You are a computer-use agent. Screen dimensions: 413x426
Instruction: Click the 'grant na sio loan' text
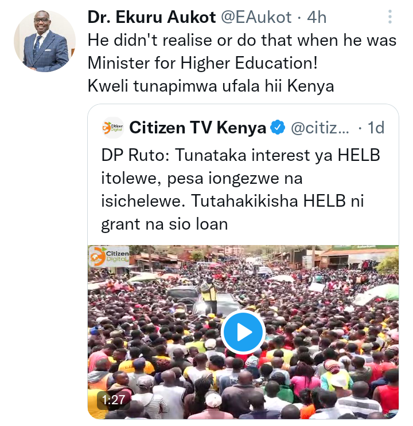(165, 224)
